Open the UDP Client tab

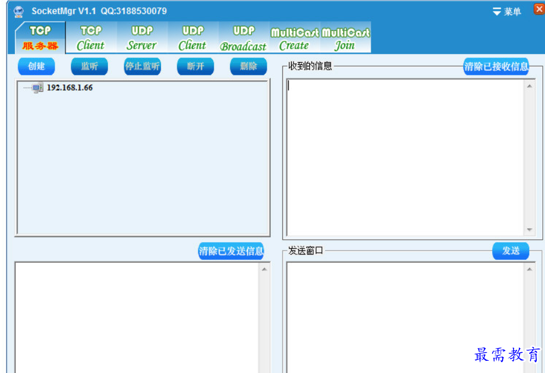[x=192, y=38]
